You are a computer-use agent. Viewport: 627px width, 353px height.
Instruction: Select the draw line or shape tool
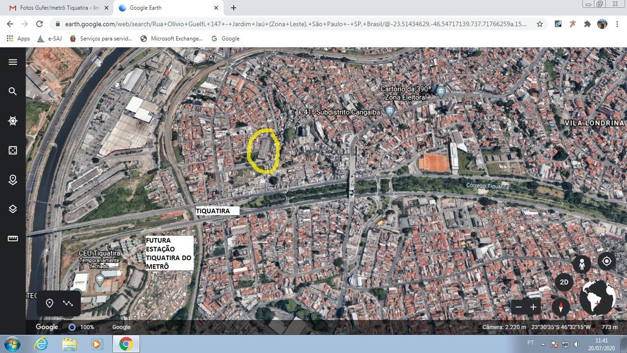68,303
